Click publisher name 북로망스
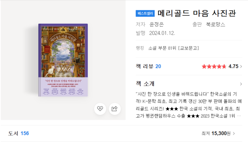The height and width of the screenshot is (142, 248). [x=215, y=24]
